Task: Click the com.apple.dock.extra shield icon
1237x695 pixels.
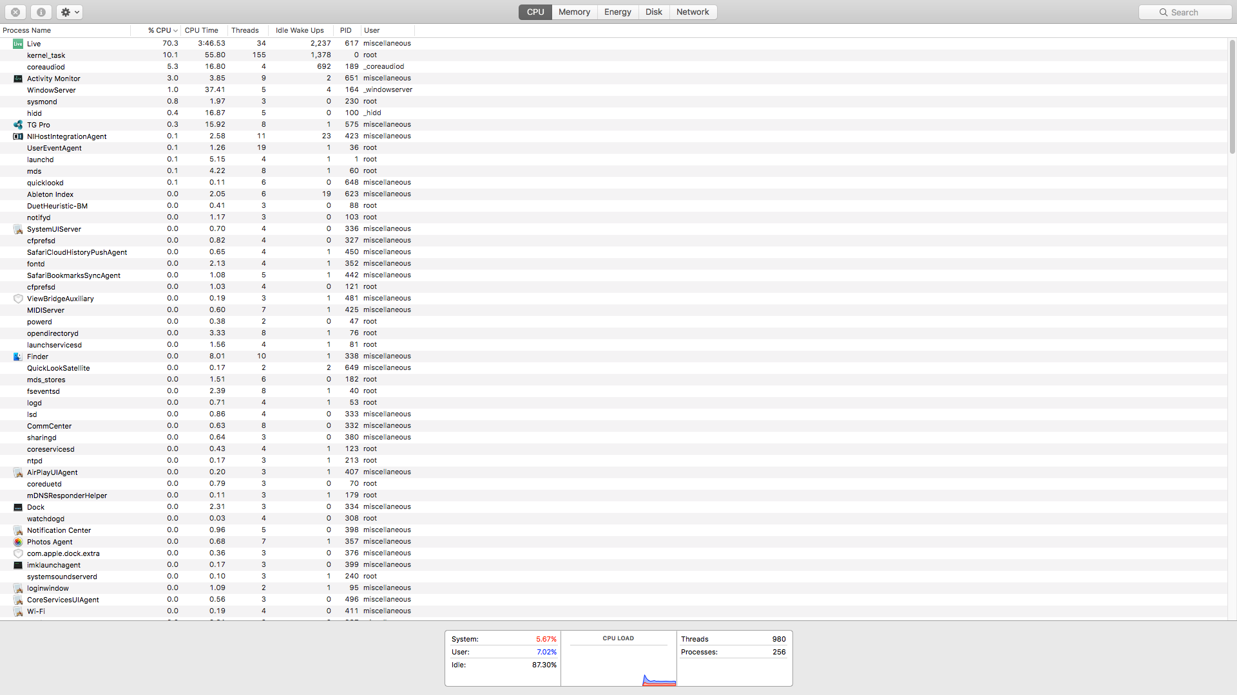Action: 18,553
